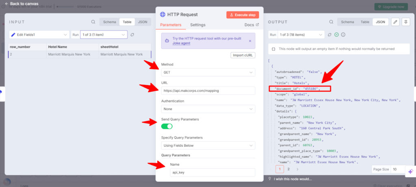Image resolution: width=416 pixels, height=187 pixels.
Task: Open input run selector 1 of 3 (1 item)
Action: (104, 35)
